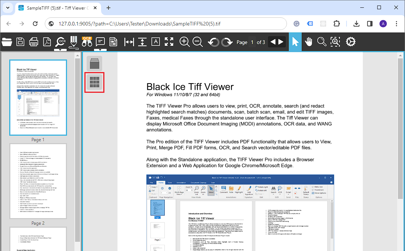Viewport: 405px width, 251px height.
Task: Toggle the Chrome side panel
Action: tap(370, 24)
